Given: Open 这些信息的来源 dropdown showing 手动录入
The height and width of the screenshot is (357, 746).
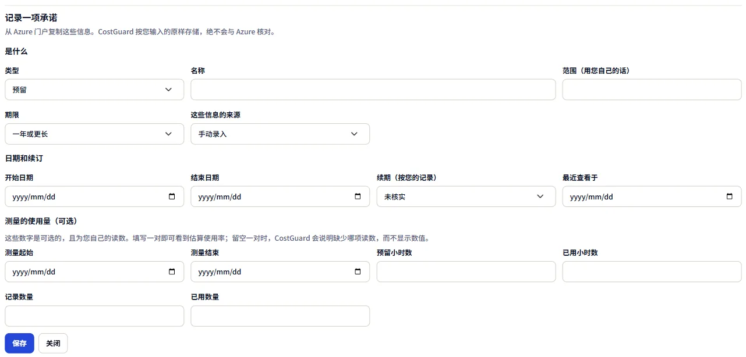Looking at the screenshot, I should pos(280,134).
